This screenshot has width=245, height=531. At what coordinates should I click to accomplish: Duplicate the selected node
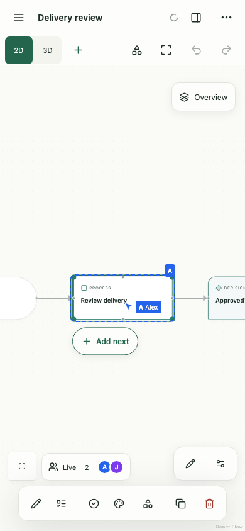pos(181,504)
